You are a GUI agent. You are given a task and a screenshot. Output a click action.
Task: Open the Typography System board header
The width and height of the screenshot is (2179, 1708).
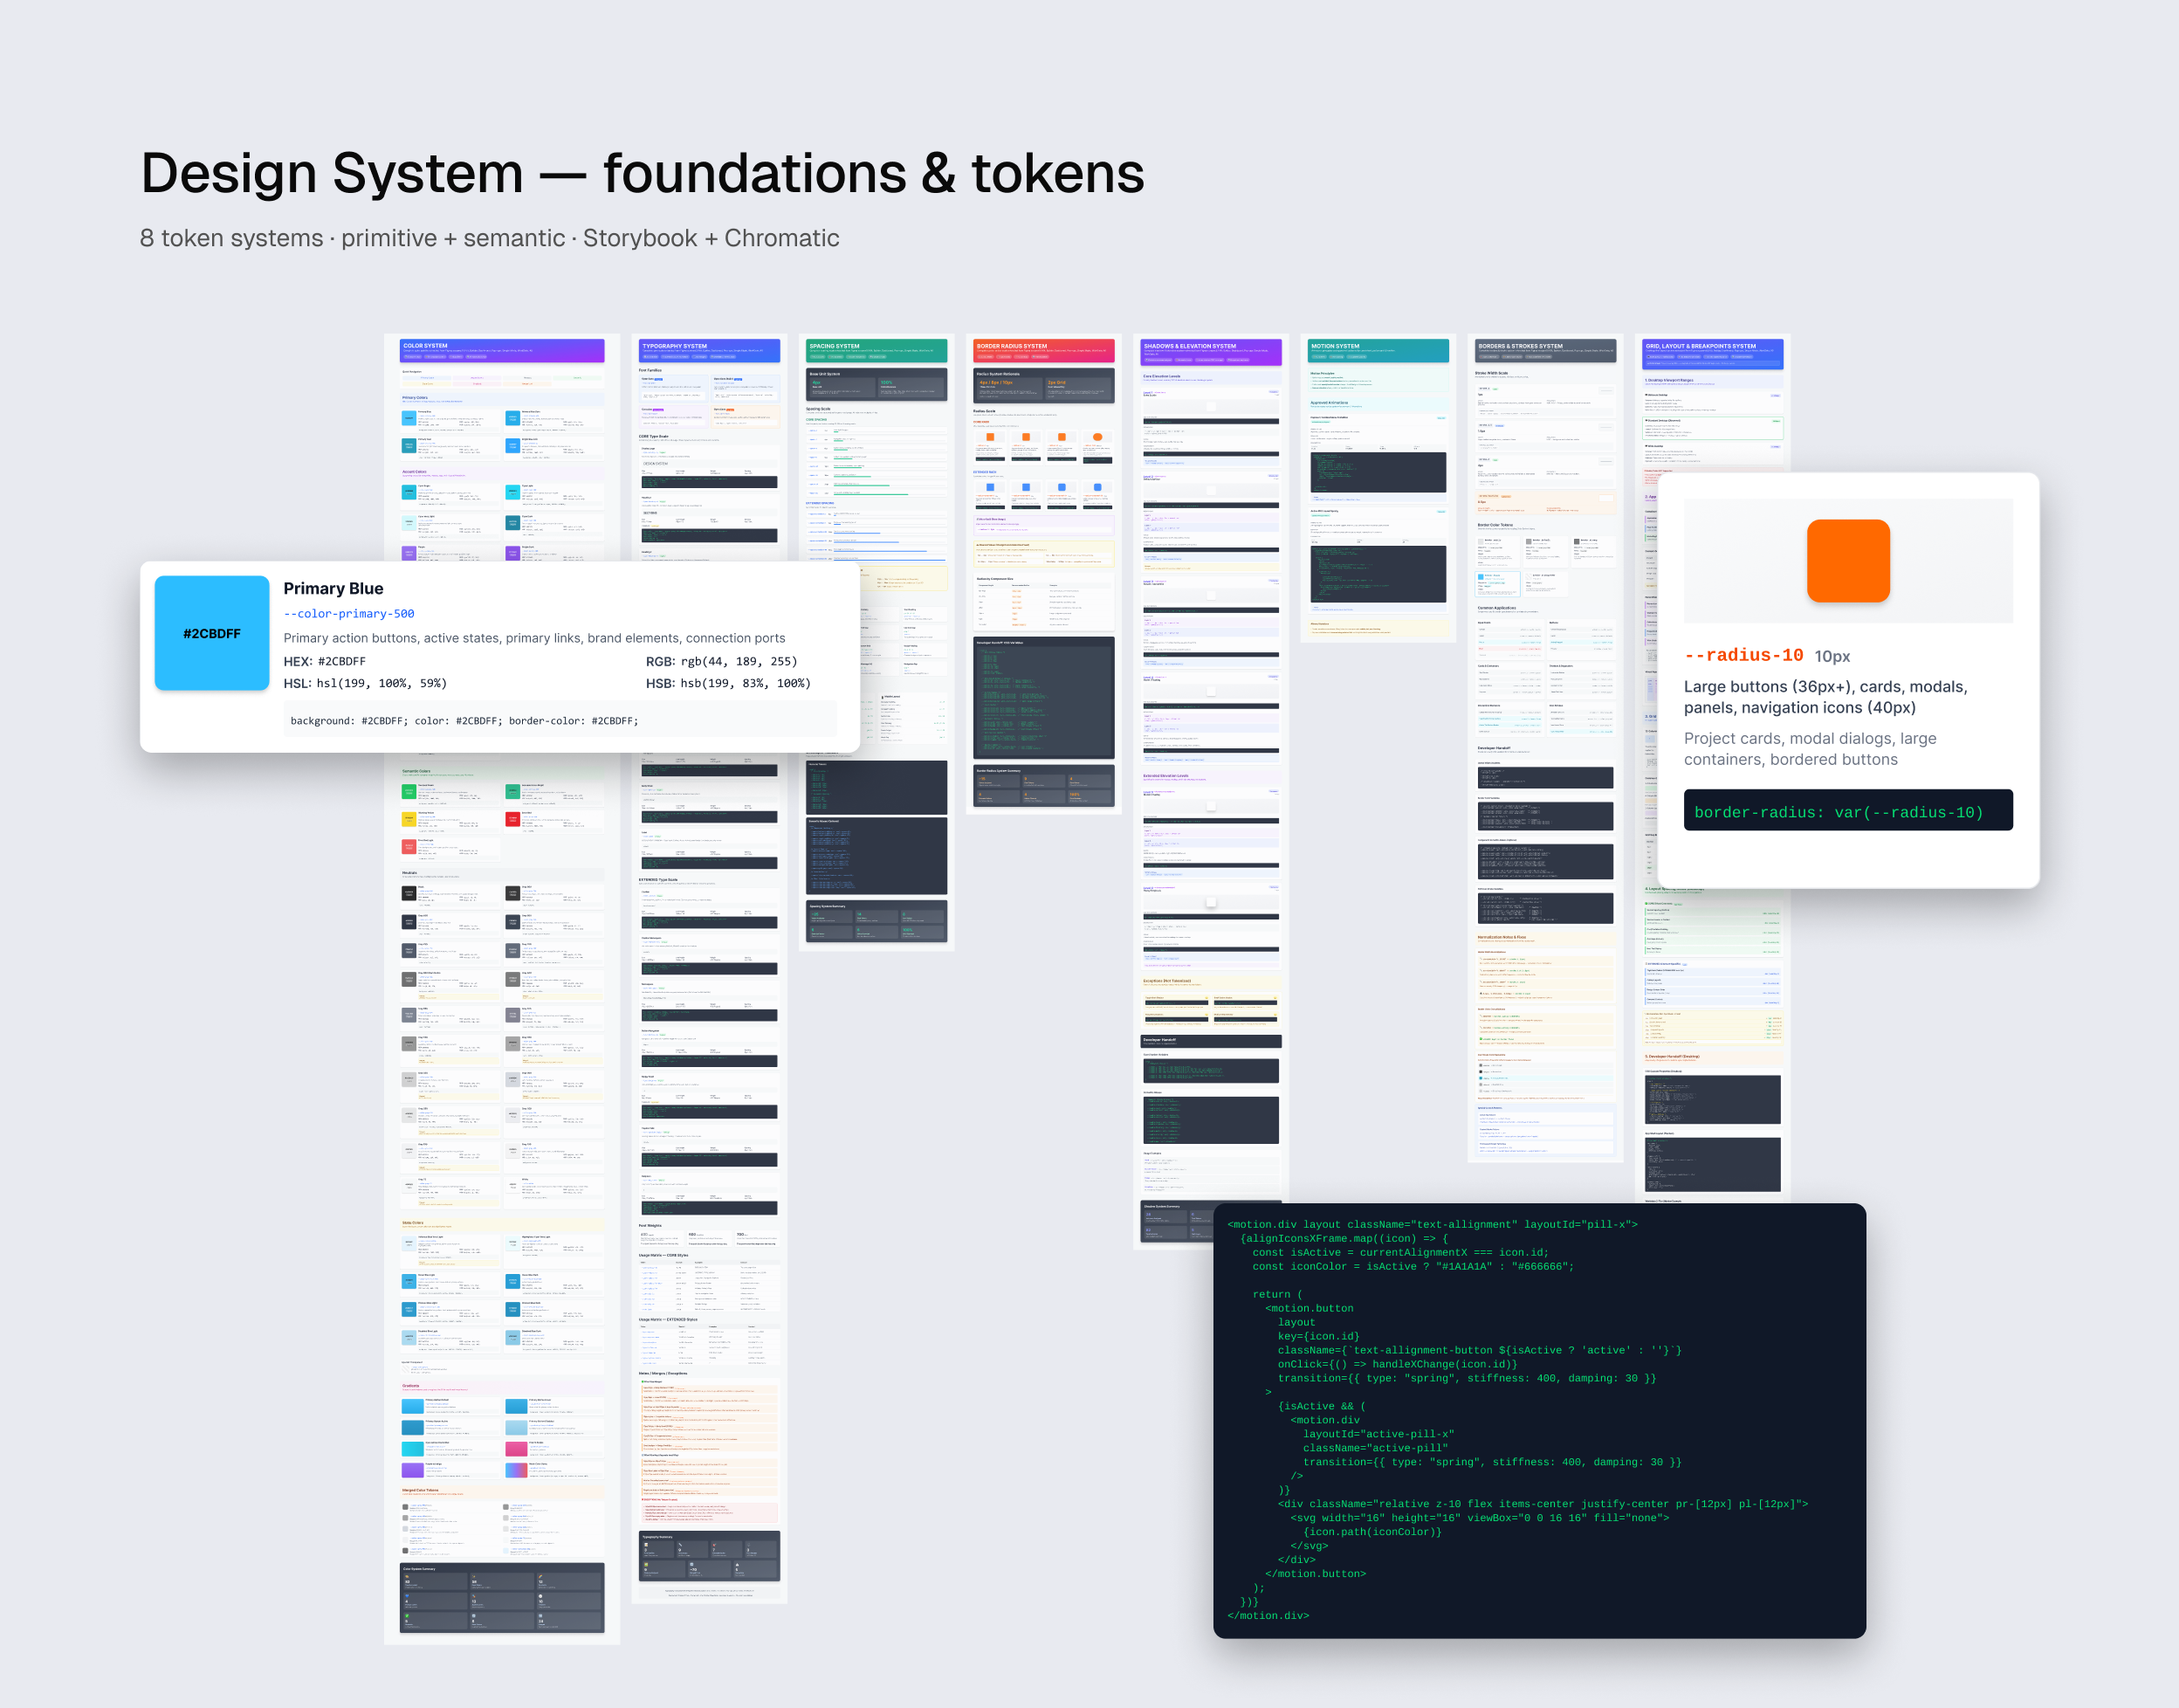[x=710, y=351]
